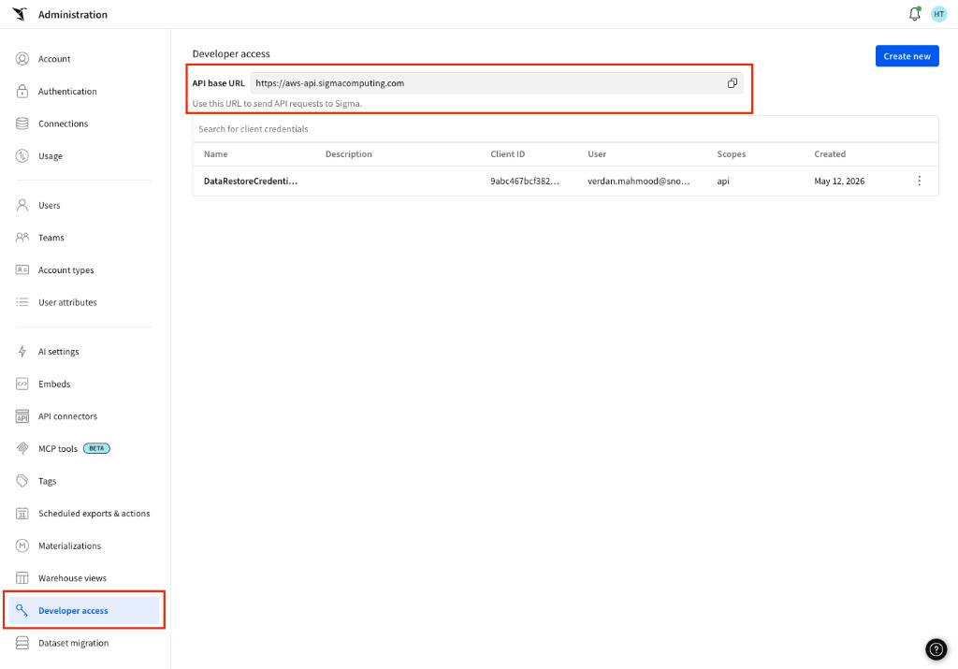Click the Embeds code icon
Screen dimensions: 958x669
22,384
